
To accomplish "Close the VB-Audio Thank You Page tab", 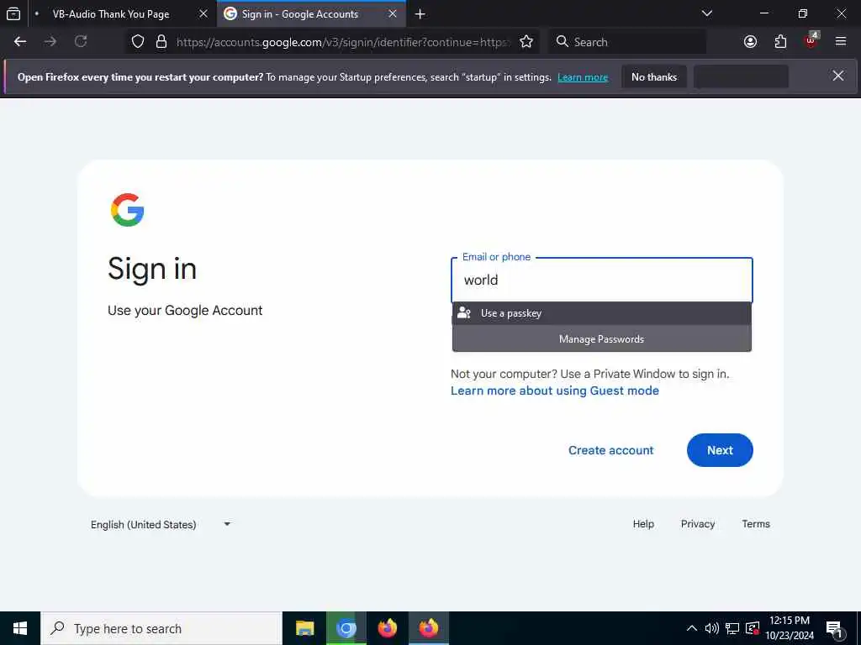I will [x=203, y=13].
